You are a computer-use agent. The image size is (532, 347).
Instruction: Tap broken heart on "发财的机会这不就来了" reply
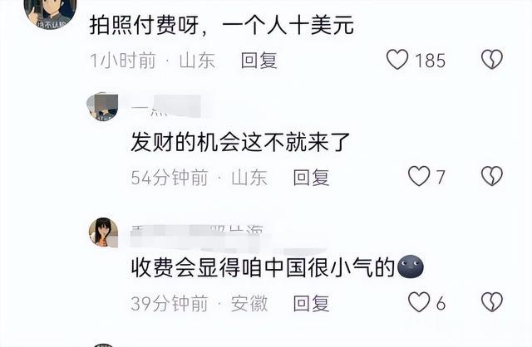(492, 176)
